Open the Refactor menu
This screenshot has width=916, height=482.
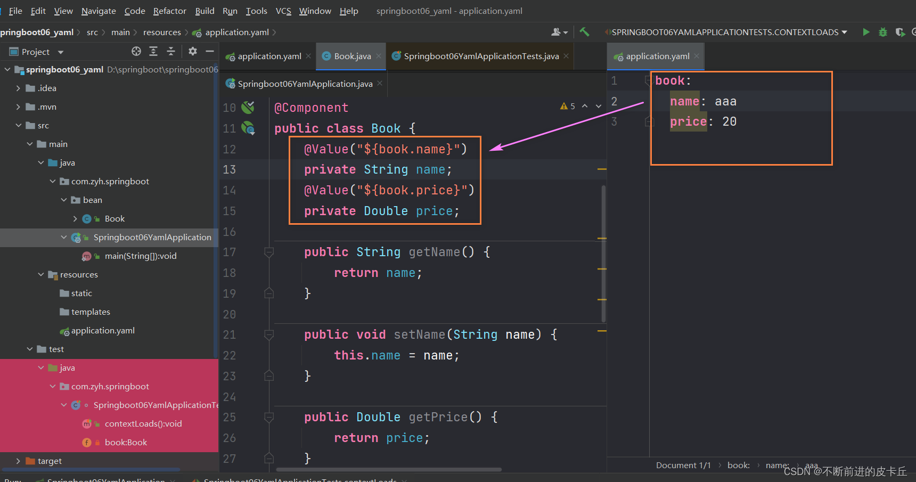[x=169, y=11]
